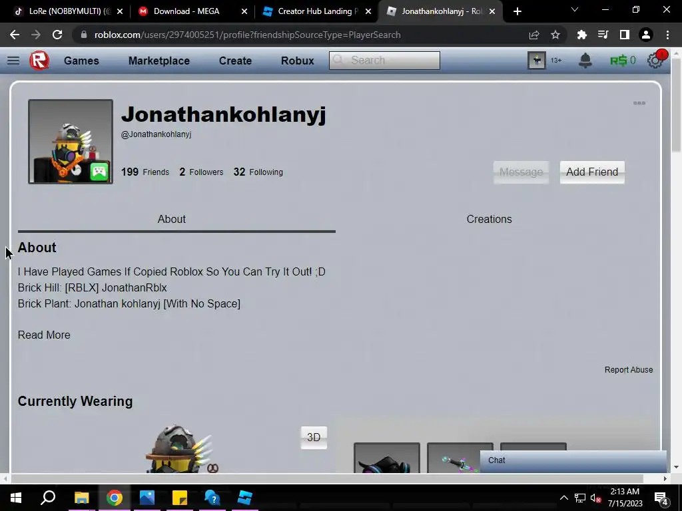The image size is (682, 511).
Task: Open File Explorer from the taskbar
Action: tap(81, 498)
